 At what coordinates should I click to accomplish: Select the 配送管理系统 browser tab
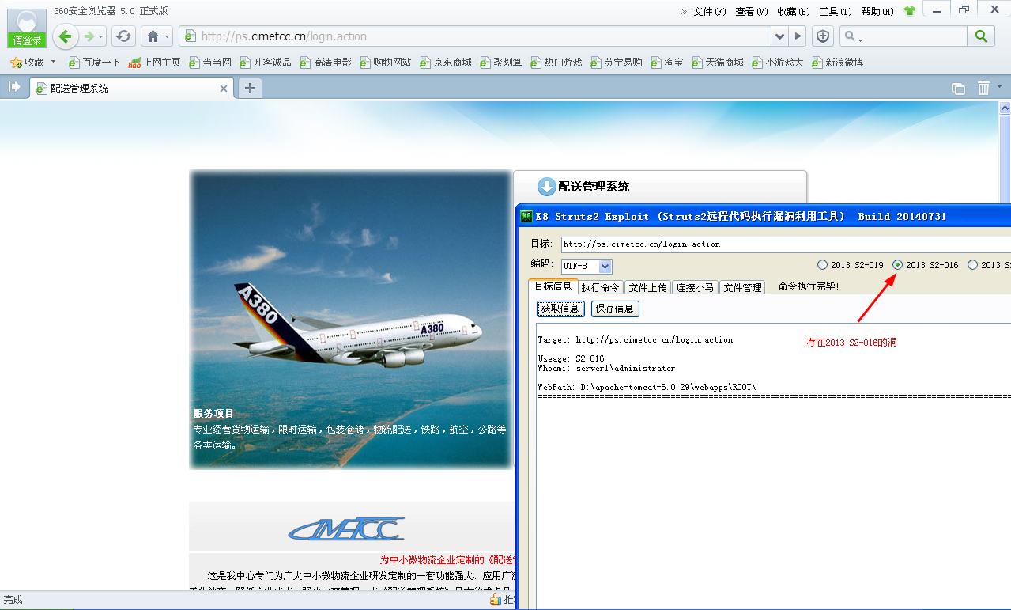tap(133, 89)
